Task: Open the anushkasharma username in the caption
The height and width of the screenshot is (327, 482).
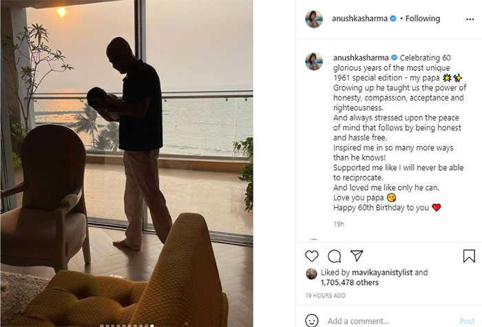Action: pyautogui.click(x=361, y=57)
